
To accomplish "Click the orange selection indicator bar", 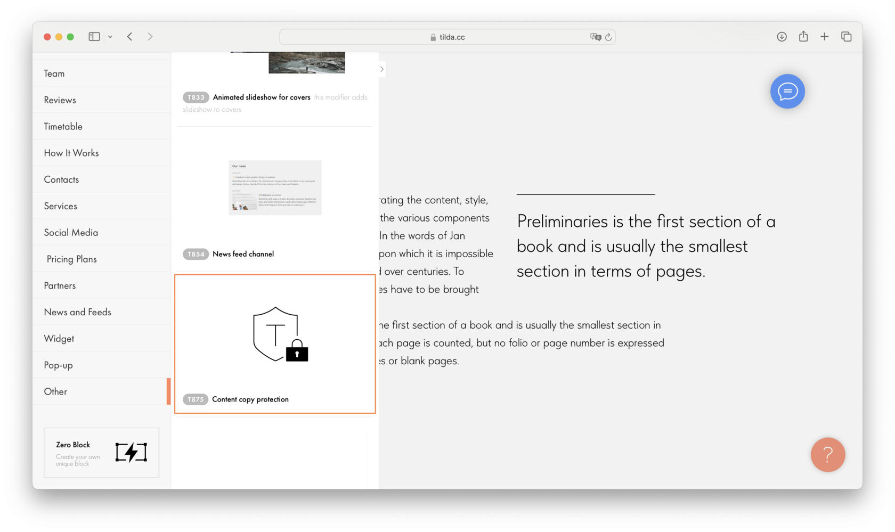I will (169, 391).
